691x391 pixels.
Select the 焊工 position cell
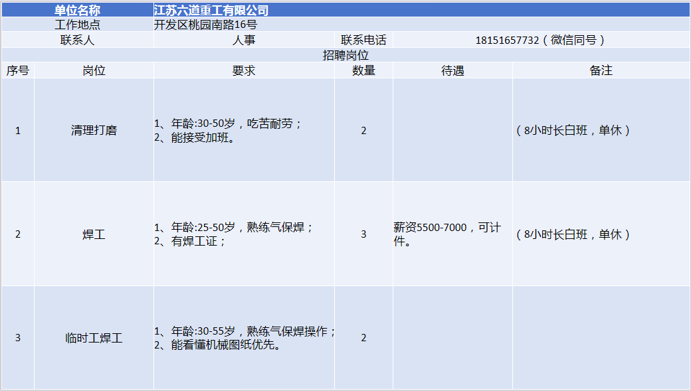pyautogui.click(x=94, y=234)
